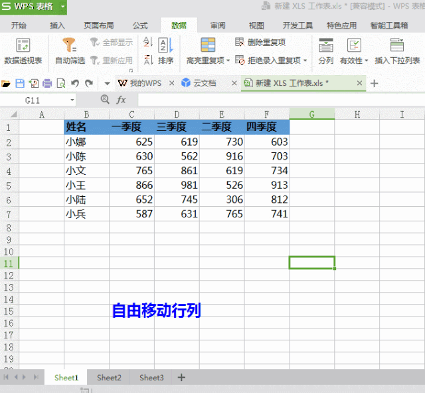The width and height of the screenshot is (425, 393).
Task: Open the 特色应用 ribbon tab
Action: point(341,25)
